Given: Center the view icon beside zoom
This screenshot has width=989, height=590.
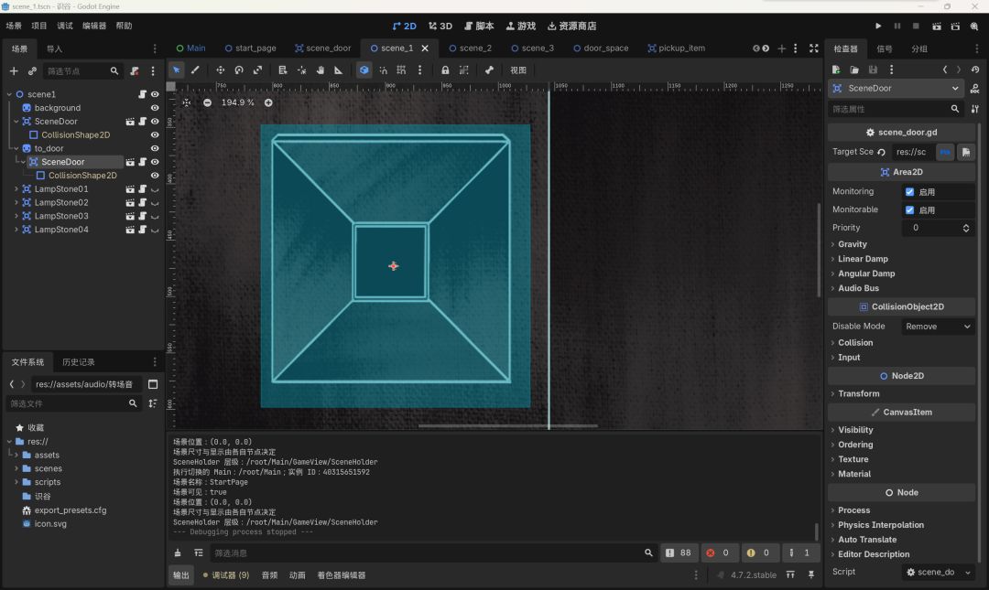Looking at the screenshot, I should click(x=187, y=102).
